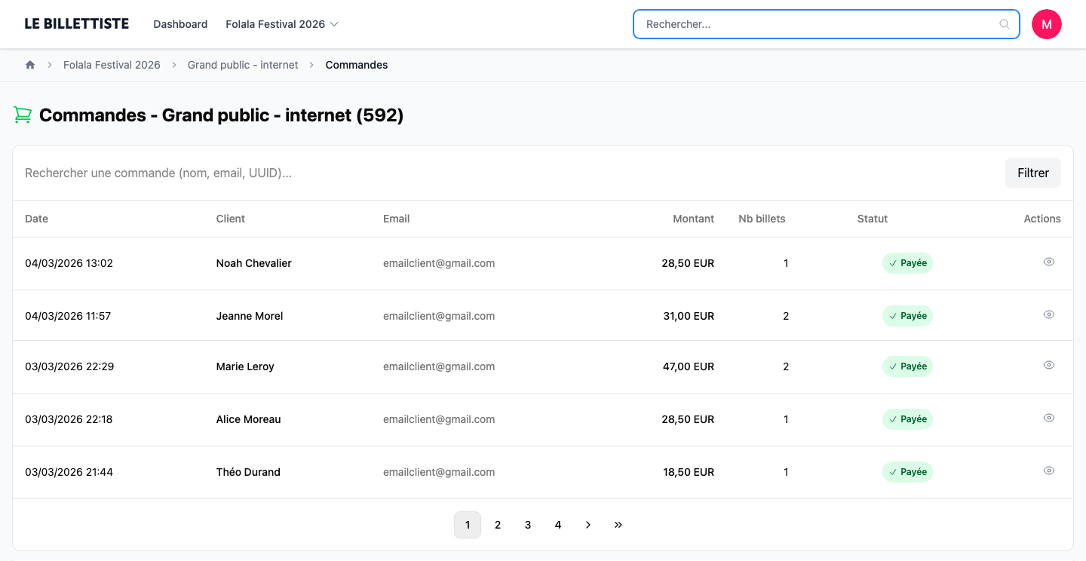Click the Commandes breadcrumb item
Screen dimensions: 1086x561
pos(357,65)
